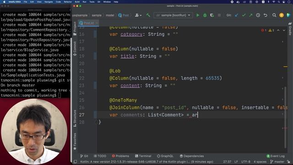Open Search Everywhere magnifier icon
Screen dimensions: 293x165
pyautogui.click(x=274, y=15)
